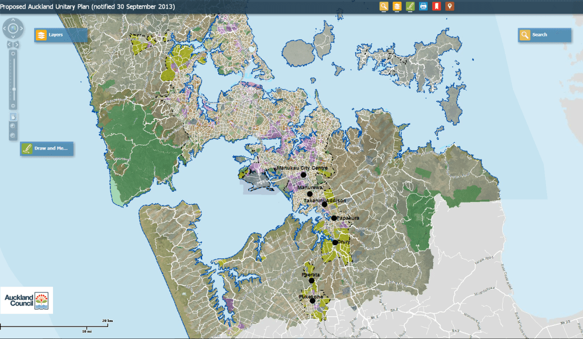This screenshot has width=583, height=339.
Task: Open the yellow layers icon in the toolbar
Action: [x=397, y=6]
